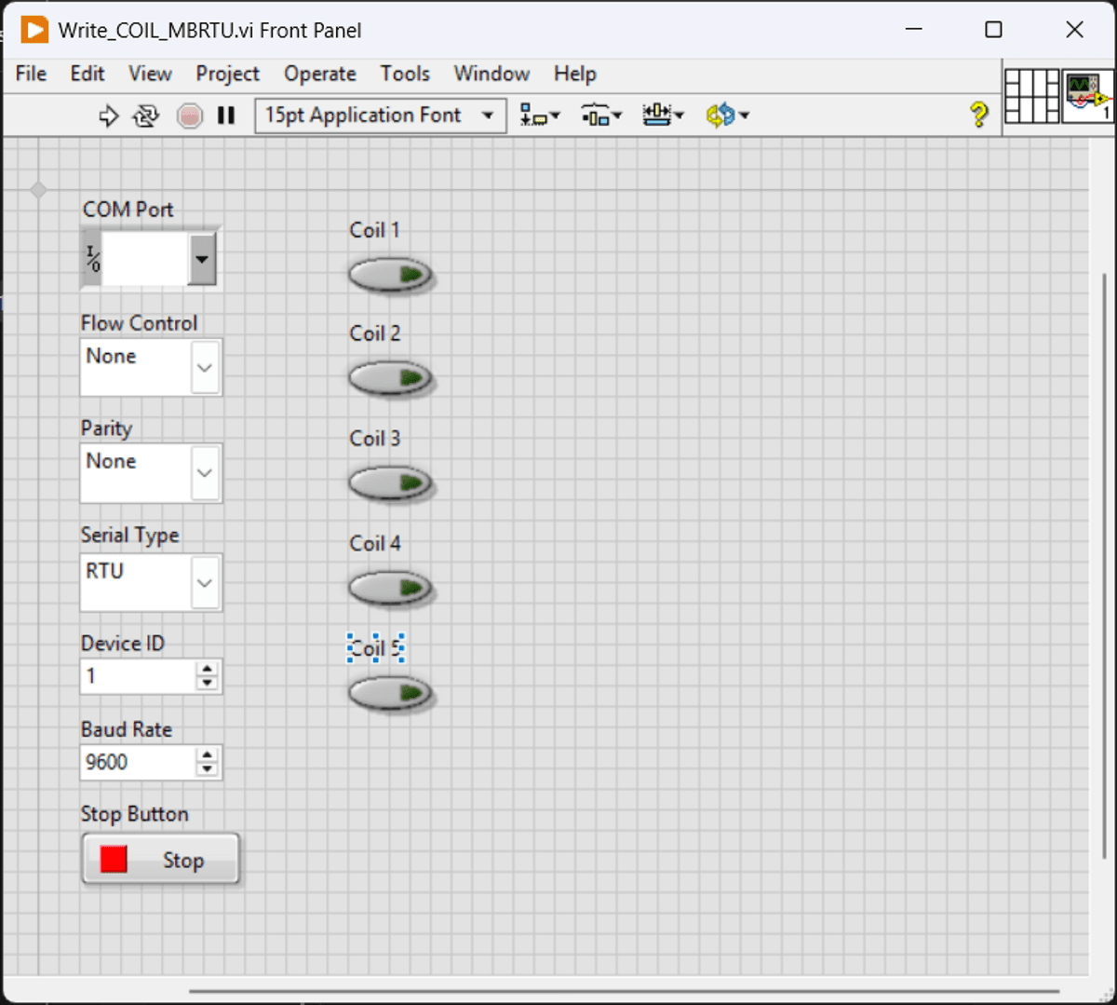The image size is (1117, 1005).
Task: Expand the Flow Control dropdown
Action: 205,367
